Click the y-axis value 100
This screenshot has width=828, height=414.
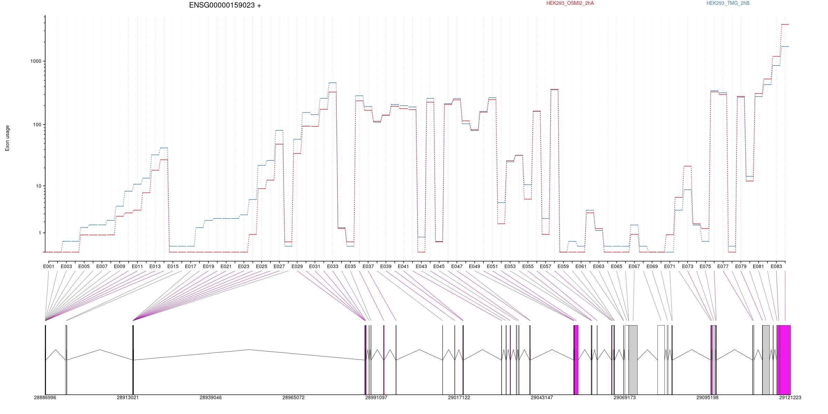pyautogui.click(x=37, y=125)
